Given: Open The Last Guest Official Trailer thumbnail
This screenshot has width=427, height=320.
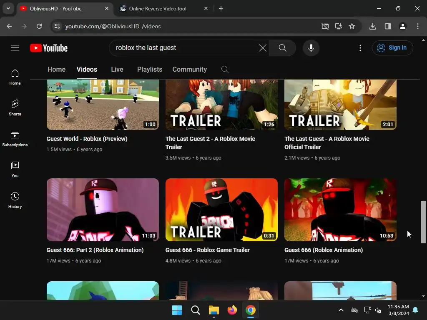Looking at the screenshot, I should pos(340,105).
